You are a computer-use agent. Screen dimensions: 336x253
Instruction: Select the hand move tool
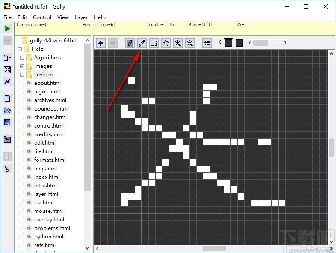[166, 43]
